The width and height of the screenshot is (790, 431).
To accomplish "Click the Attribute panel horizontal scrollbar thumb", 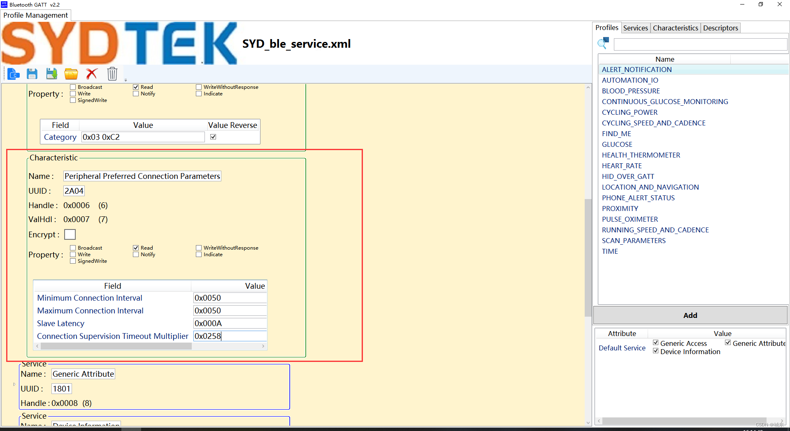I will 684,421.
